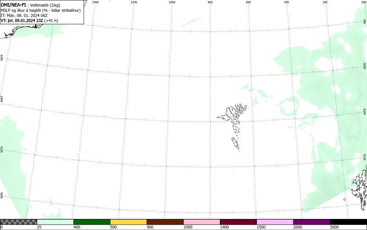Click the DMI/NEA-FI title text

[x=13, y=5]
